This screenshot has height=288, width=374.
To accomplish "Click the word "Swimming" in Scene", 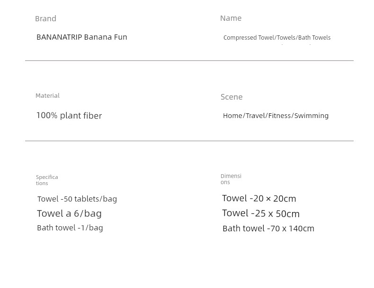I will (x=312, y=116).
